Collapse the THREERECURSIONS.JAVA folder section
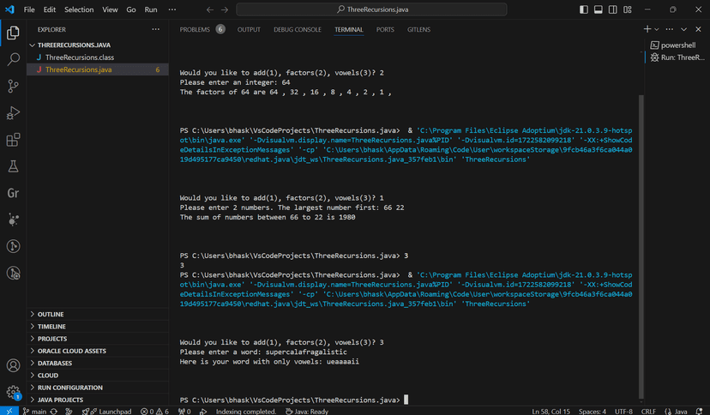This screenshot has height=415, width=710. (x=98, y=45)
